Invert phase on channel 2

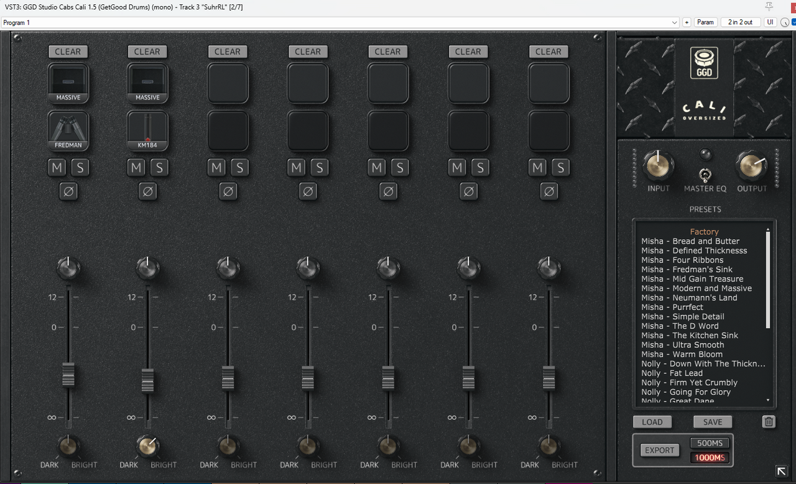147,191
